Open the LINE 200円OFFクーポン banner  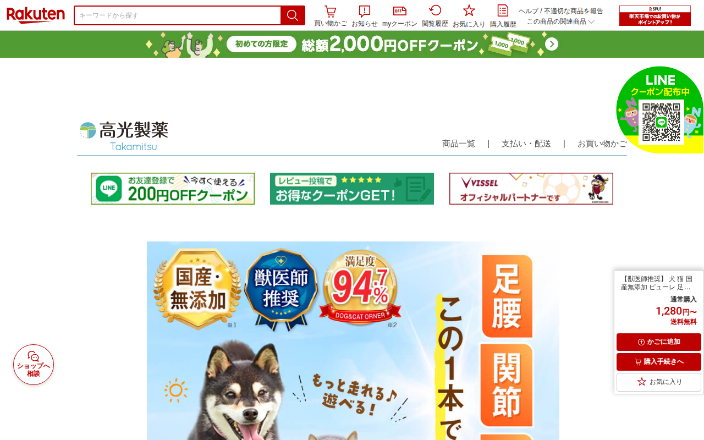173,189
